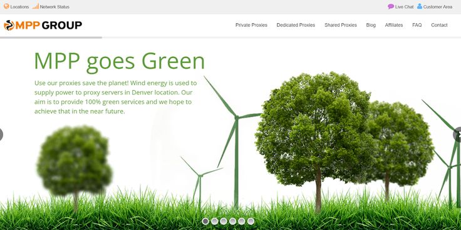Click the MPP Group logo
The image size is (461, 230).
(x=43, y=25)
